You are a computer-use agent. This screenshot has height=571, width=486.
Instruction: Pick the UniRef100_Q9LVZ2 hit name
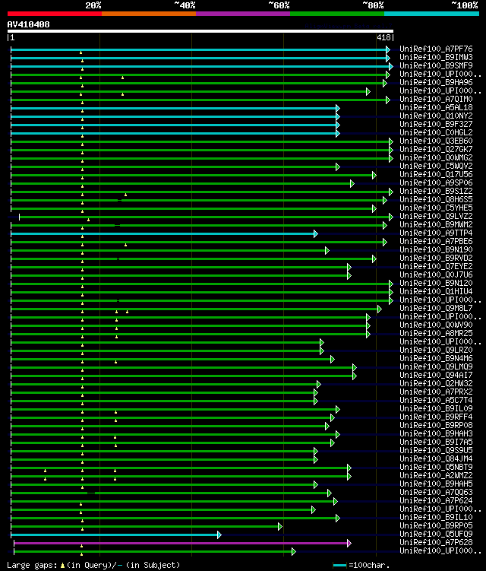436,216
